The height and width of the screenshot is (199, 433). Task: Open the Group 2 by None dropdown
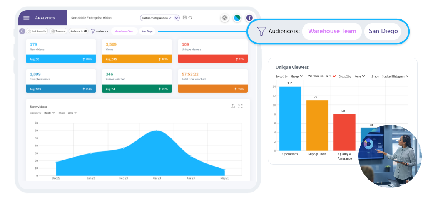pyautogui.click(x=360, y=76)
